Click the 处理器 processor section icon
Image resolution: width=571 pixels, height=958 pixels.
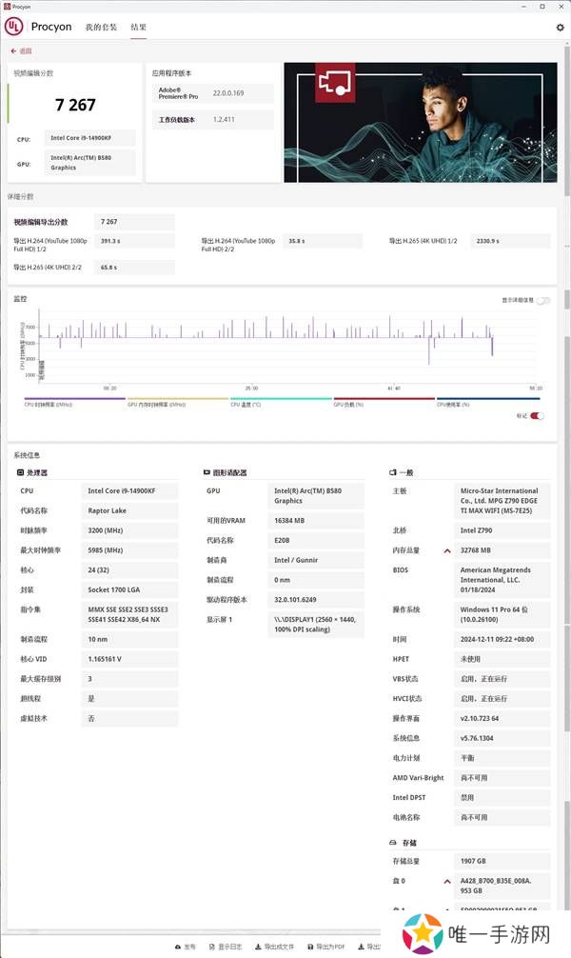click(x=20, y=473)
